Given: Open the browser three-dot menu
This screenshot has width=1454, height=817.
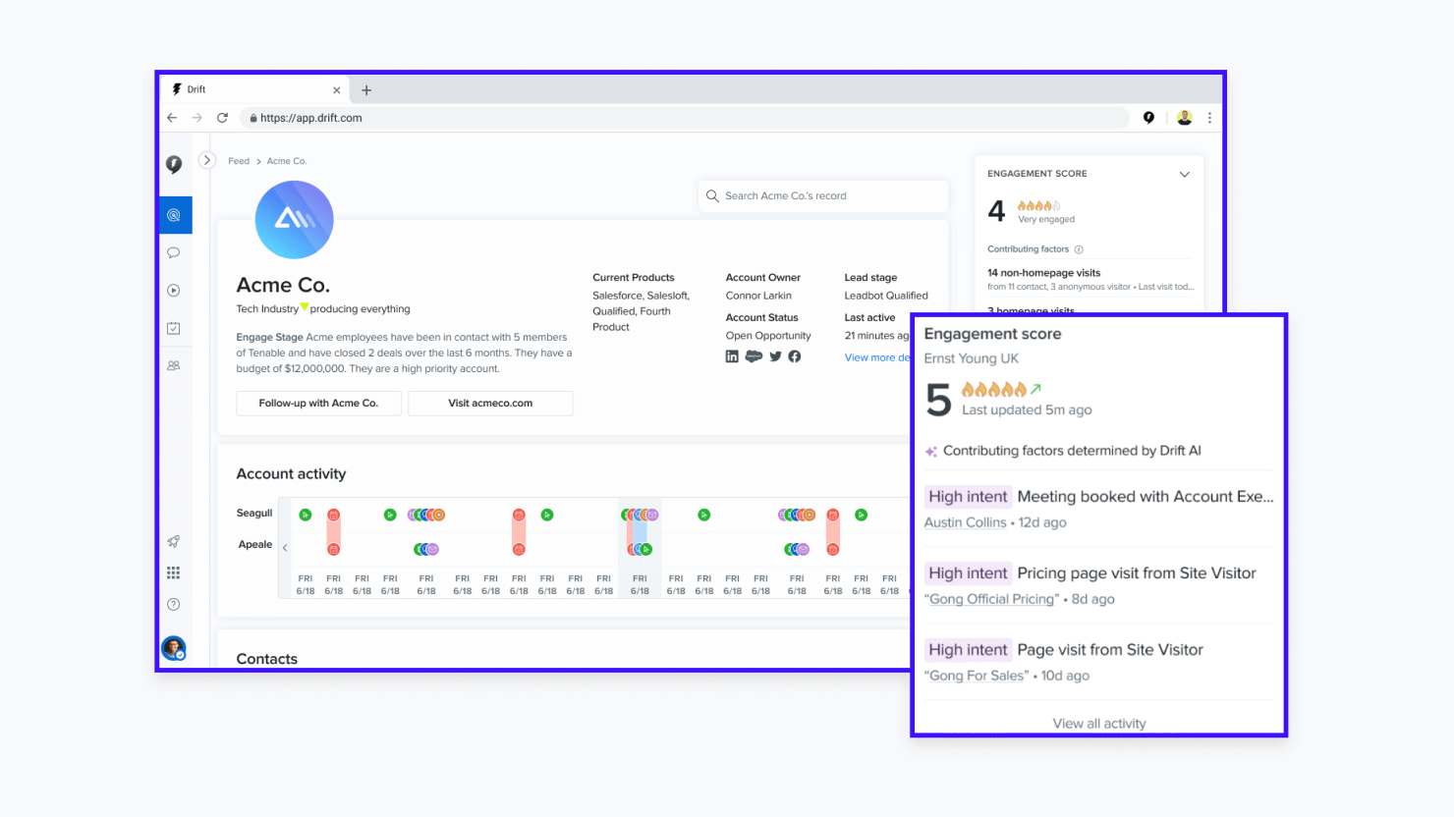Looking at the screenshot, I should (1209, 118).
